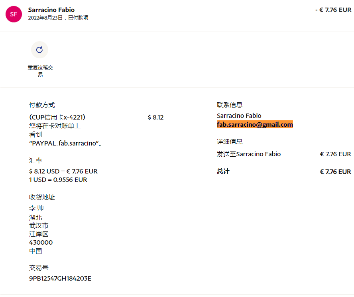Click the repeat transaction circular arrow icon
The width and height of the screenshot is (354, 297).
39,50
